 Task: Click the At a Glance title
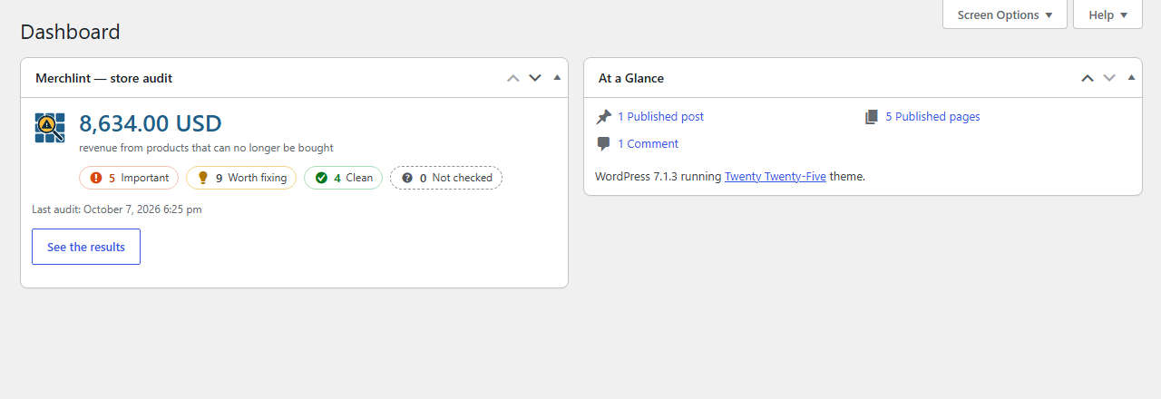(631, 78)
